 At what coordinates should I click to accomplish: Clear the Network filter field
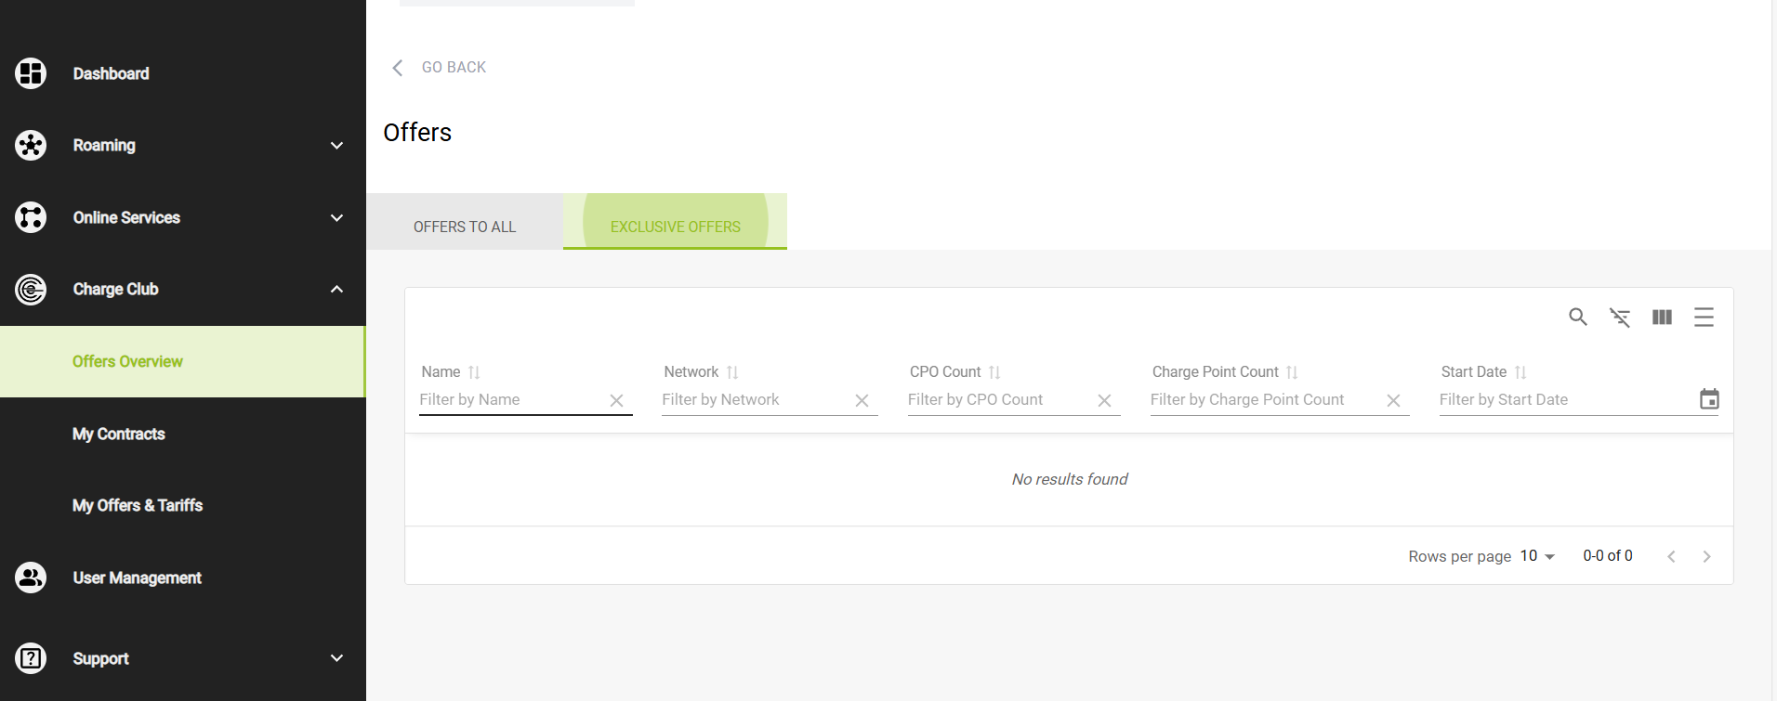point(862,400)
